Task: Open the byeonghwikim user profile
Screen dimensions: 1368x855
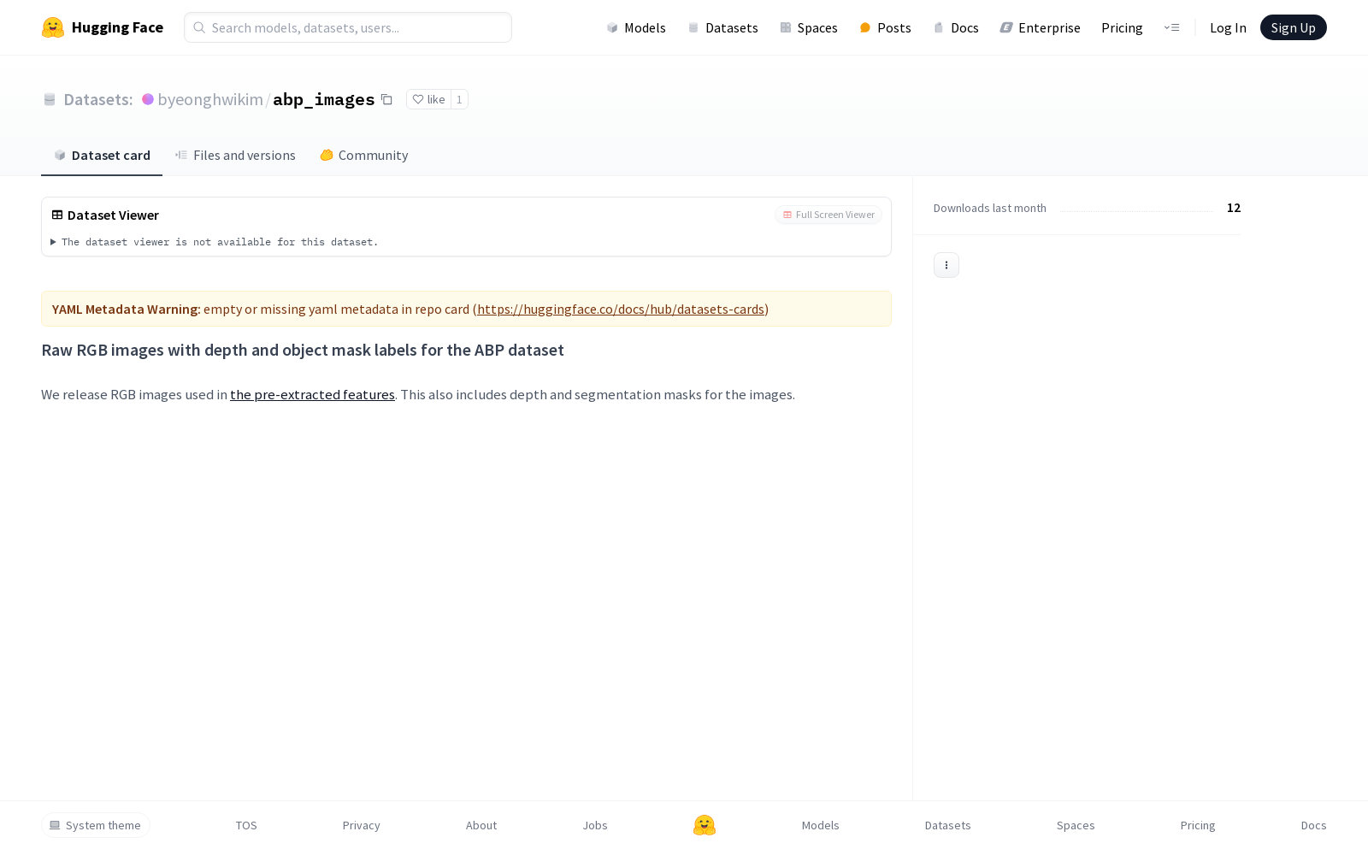Action: click(210, 99)
